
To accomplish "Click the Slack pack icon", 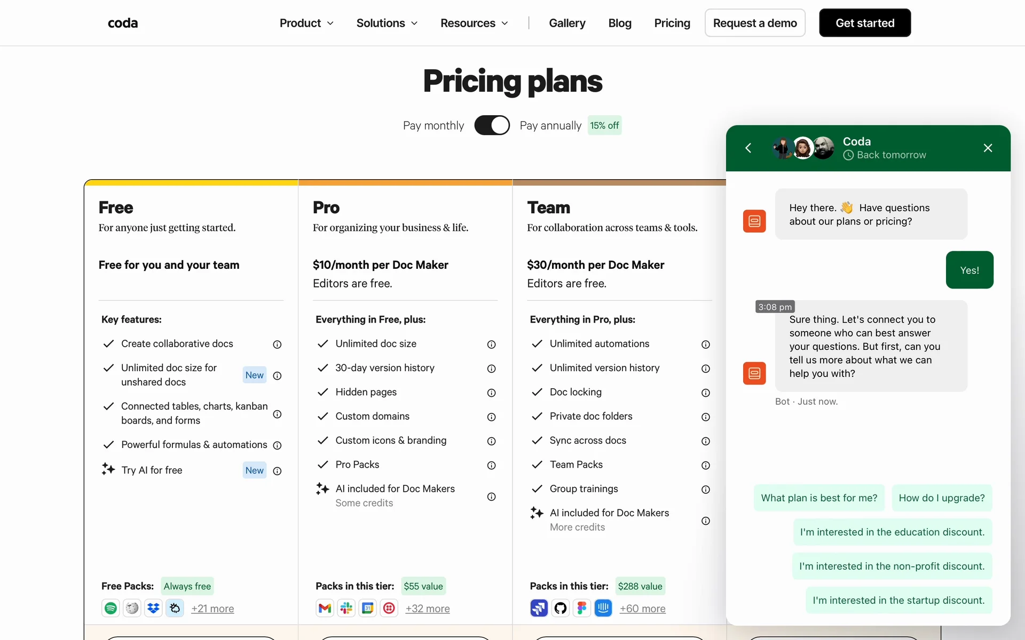I will [x=346, y=608].
